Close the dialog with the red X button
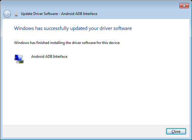This screenshot has width=192, height=140. pos(184,6)
